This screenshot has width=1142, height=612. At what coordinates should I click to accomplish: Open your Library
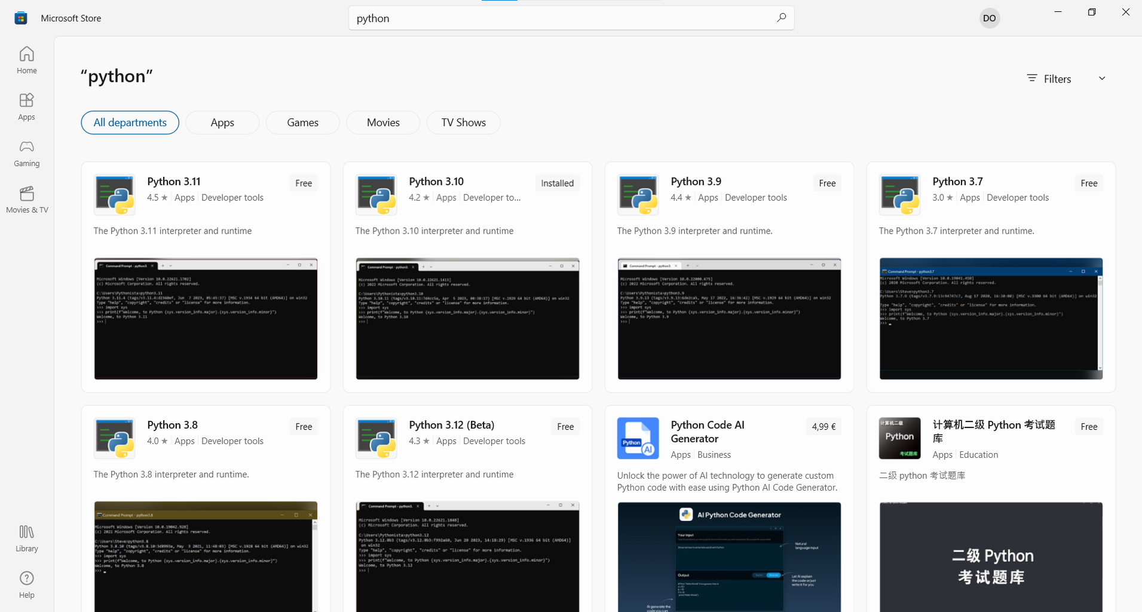(26, 537)
